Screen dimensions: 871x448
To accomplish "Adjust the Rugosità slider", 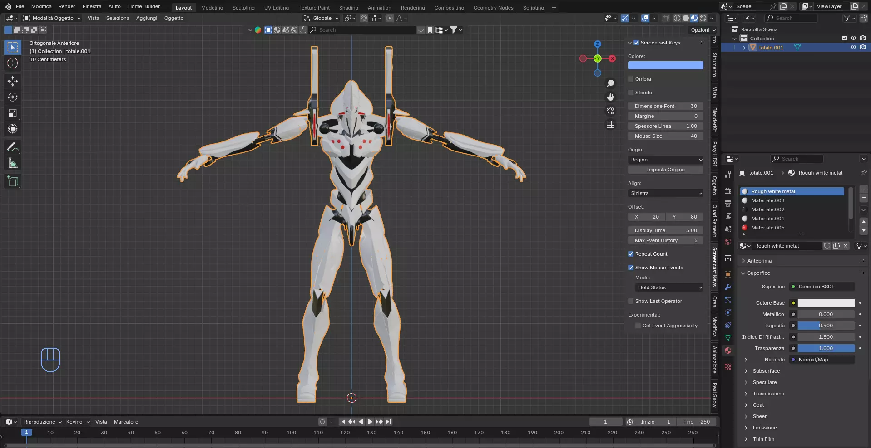I will click(x=826, y=326).
